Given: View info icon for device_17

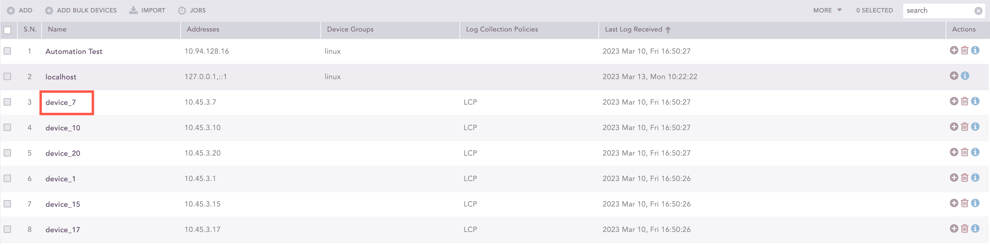Looking at the screenshot, I should pos(975,228).
